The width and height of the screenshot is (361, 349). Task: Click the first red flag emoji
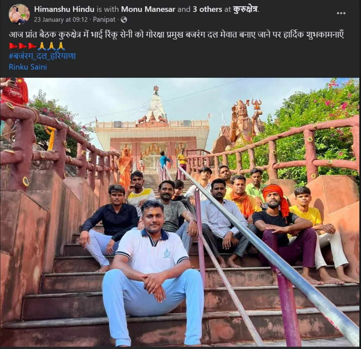click(13, 46)
